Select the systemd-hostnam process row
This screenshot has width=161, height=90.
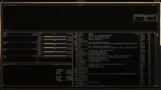(x=115, y=42)
